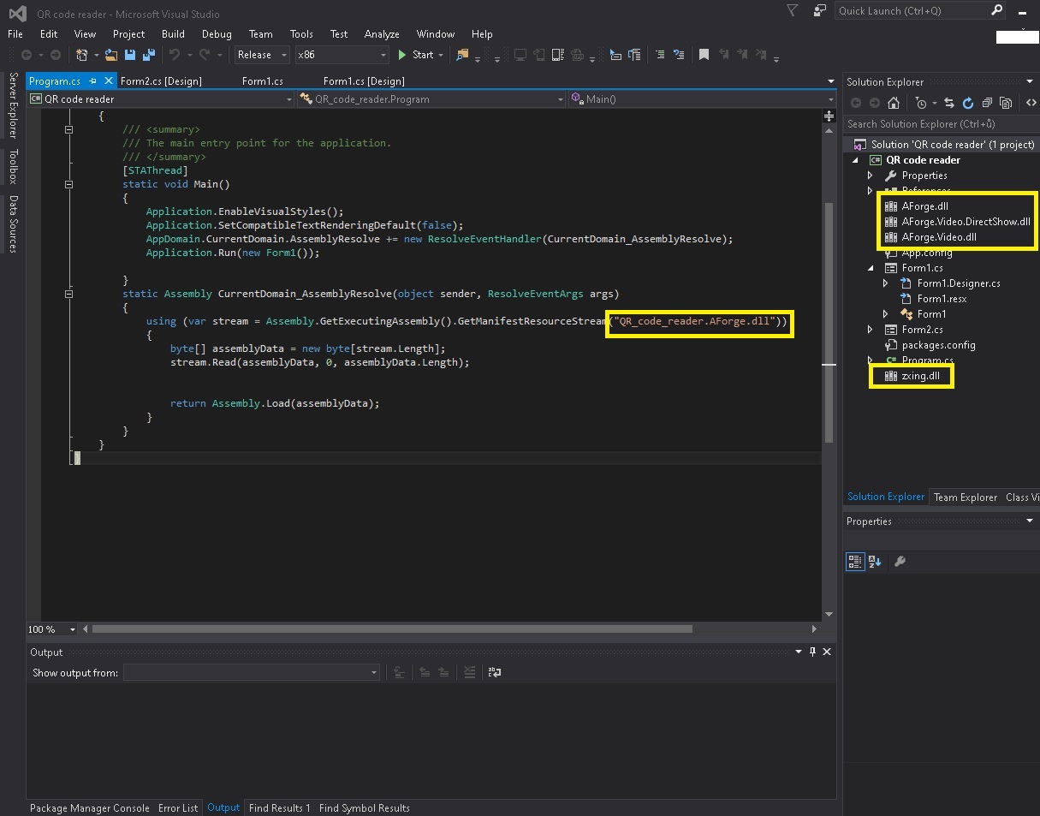Viewport: 1040px width, 816px height.
Task: Switch Properties panel to Categorized view
Action: [x=854, y=562]
